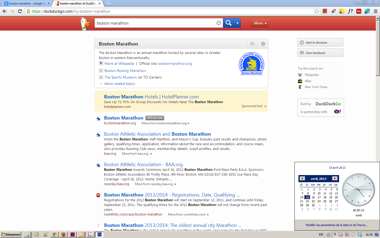Open official site bostonmarathon.org link
The image size is (380, 238).
175,63
